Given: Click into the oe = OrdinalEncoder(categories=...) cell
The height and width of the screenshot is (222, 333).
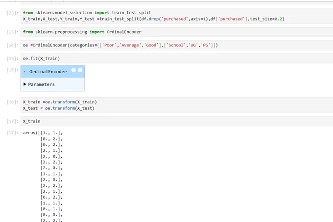Looking at the screenshot, I should pos(177,45).
